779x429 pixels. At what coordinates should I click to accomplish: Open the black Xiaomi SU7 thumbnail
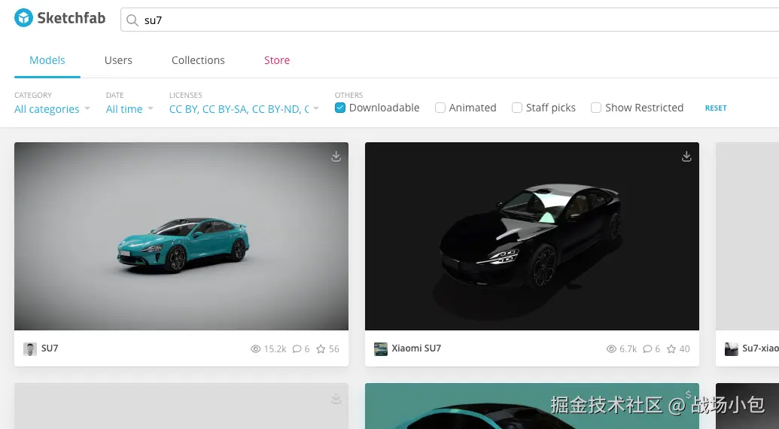click(x=532, y=236)
